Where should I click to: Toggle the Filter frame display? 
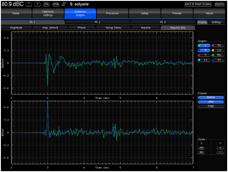pos(211,106)
